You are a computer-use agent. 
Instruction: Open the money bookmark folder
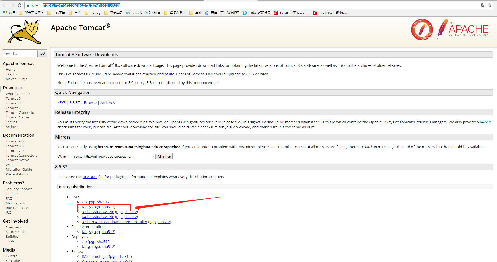click(x=93, y=13)
